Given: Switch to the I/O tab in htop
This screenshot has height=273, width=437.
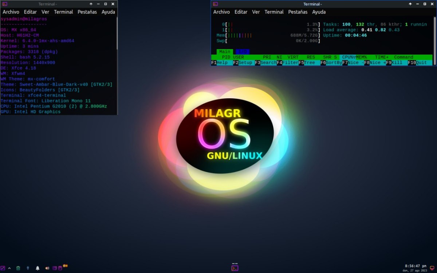Looking at the screenshot, I should tap(242, 52).
